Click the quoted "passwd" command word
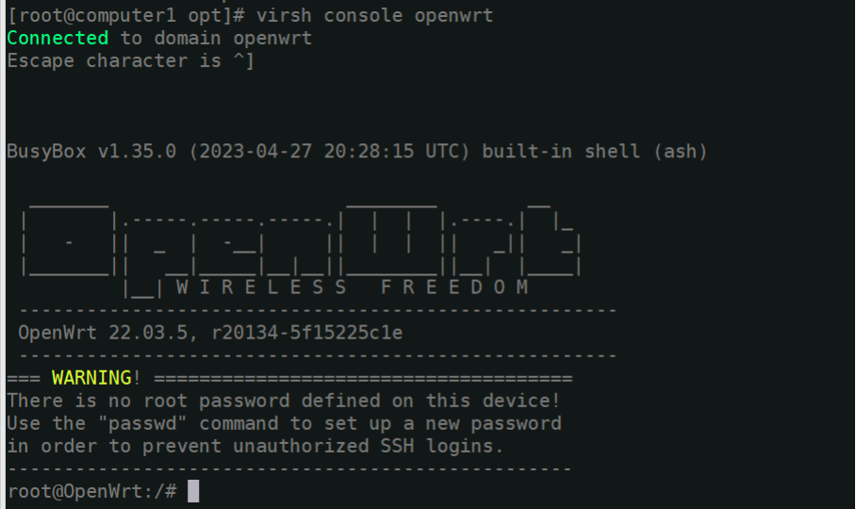This screenshot has width=856, height=509. 142,423
